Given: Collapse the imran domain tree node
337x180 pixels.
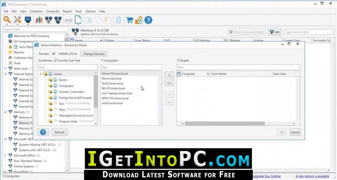Looking at the screenshot, I should pos(40,74).
